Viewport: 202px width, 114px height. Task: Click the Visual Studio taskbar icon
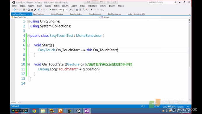(87, 111)
